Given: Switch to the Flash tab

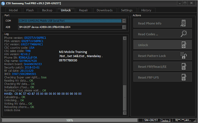Looking at the screenshot, I should 30,10.
